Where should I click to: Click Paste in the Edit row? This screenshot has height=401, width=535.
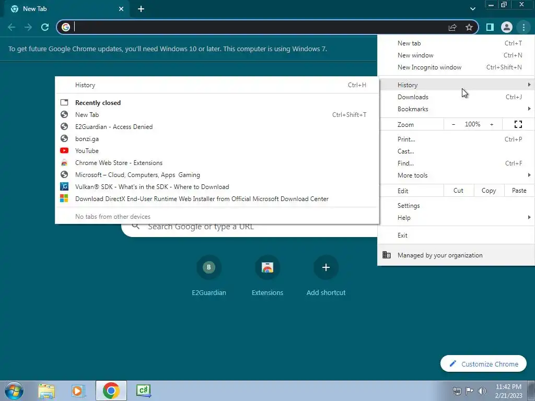(519, 191)
